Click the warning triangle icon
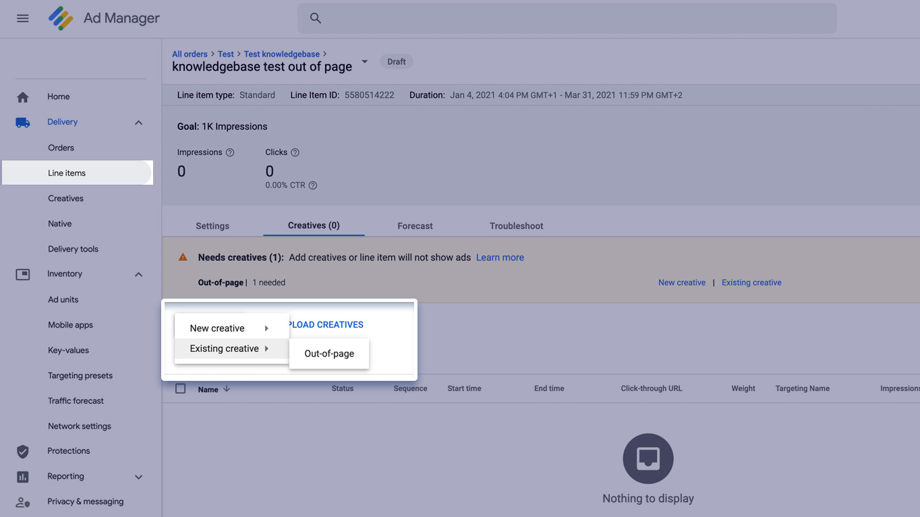This screenshot has width=920, height=517. (183, 257)
